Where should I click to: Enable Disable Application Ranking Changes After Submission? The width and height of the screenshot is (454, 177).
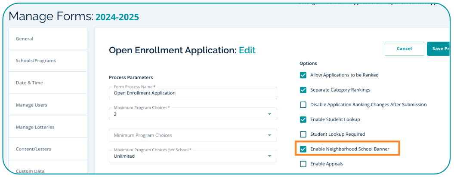[303, 105]
